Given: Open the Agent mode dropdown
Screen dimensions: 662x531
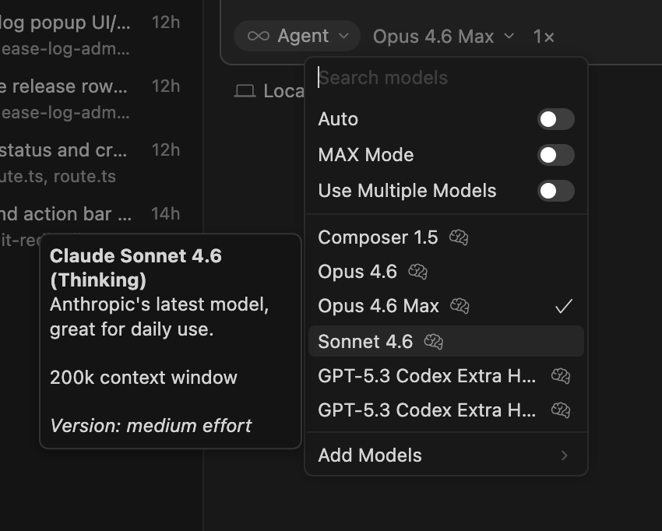Looking at the screenshot, I should click(297, 36).
